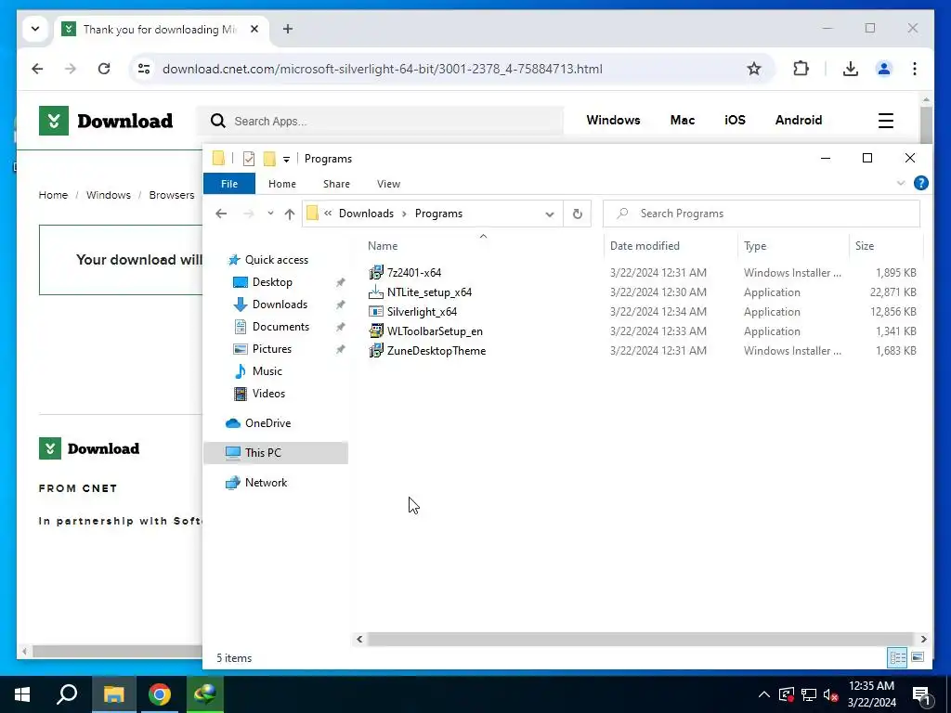This screenshot has height=713, width=951.
Task: Open a new Chrome tab
Action: point(288,29)
